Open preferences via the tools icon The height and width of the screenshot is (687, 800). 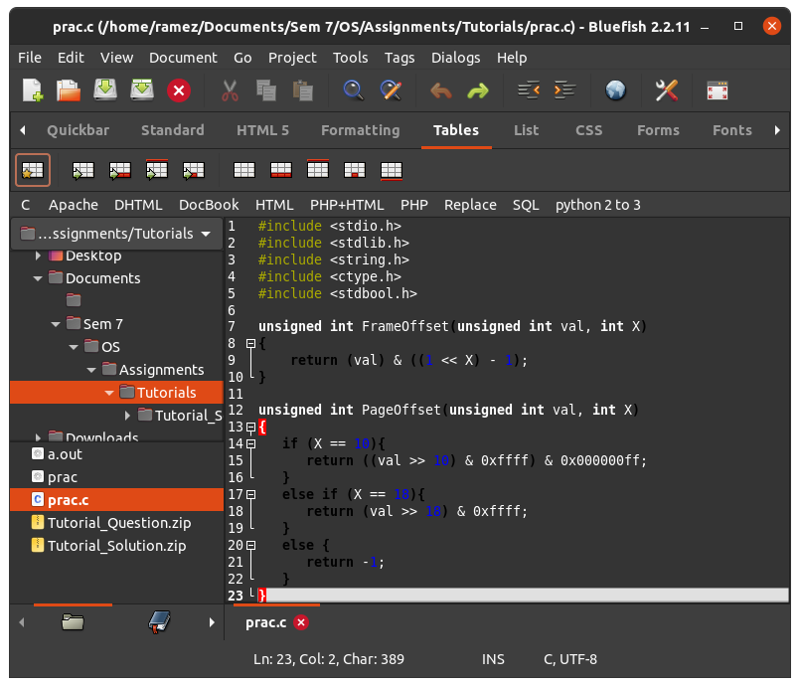(x=666, y=91)
